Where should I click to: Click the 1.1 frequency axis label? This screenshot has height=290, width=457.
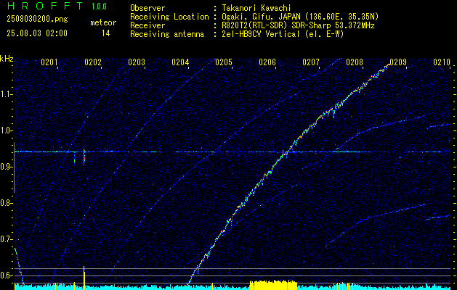point(7,94)
